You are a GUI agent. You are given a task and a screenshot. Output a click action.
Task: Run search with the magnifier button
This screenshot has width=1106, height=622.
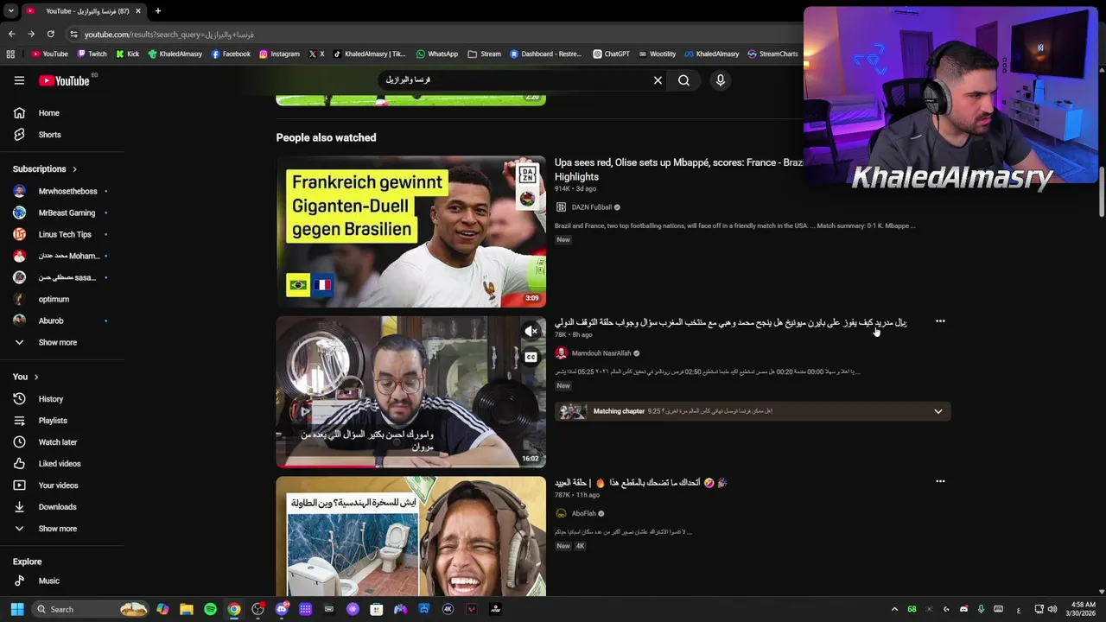[x=683, y=80]
